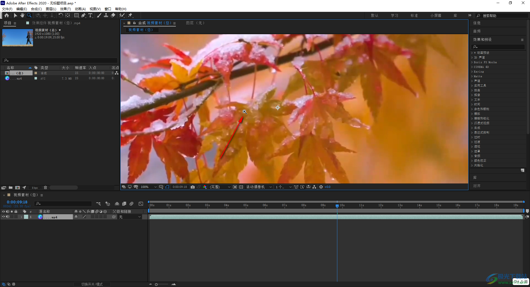Click the Home icon in toolbar
The image size is (530, 287).
pos(7,15)
